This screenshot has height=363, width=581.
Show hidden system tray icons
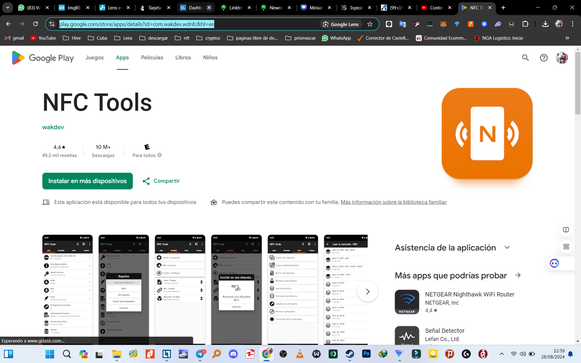[502, 354]
